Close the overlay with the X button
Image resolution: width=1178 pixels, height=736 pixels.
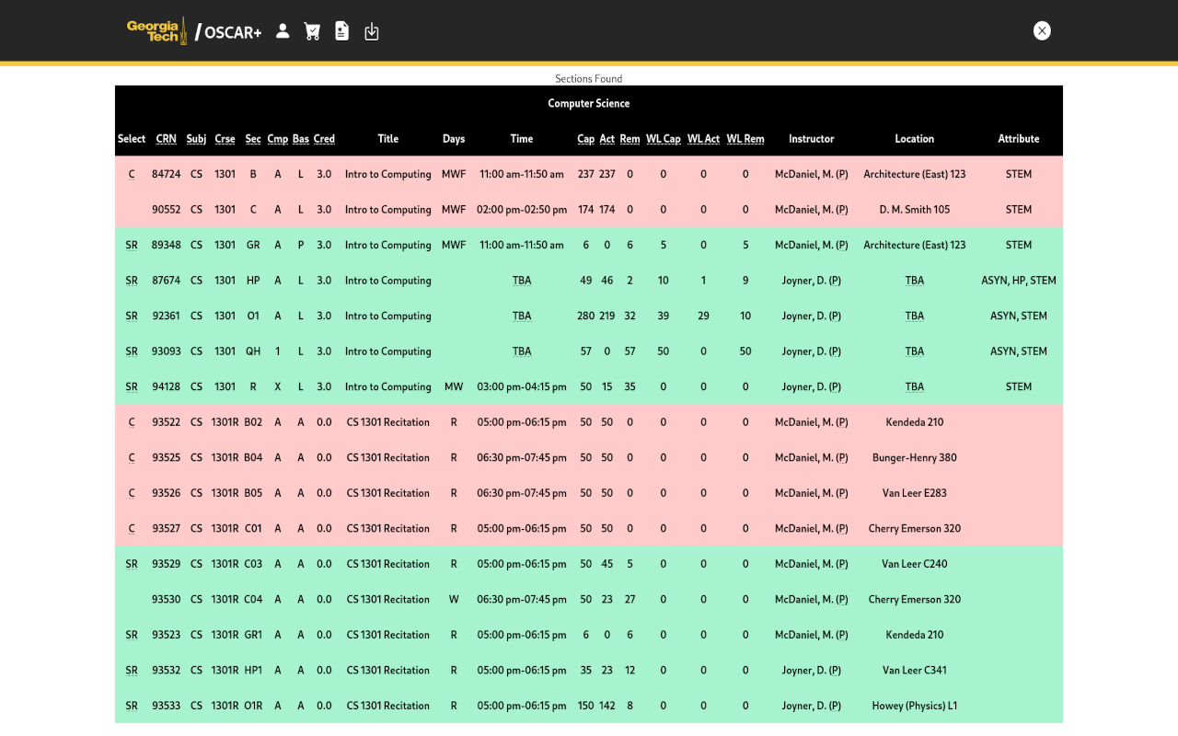point(1042,31)
